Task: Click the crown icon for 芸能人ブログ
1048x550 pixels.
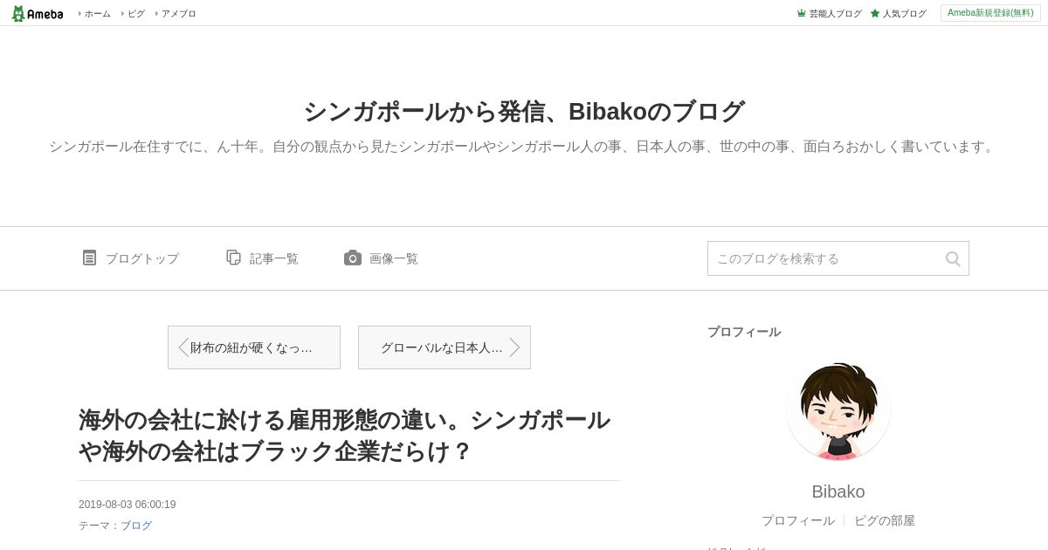Action: coord(802,13)
